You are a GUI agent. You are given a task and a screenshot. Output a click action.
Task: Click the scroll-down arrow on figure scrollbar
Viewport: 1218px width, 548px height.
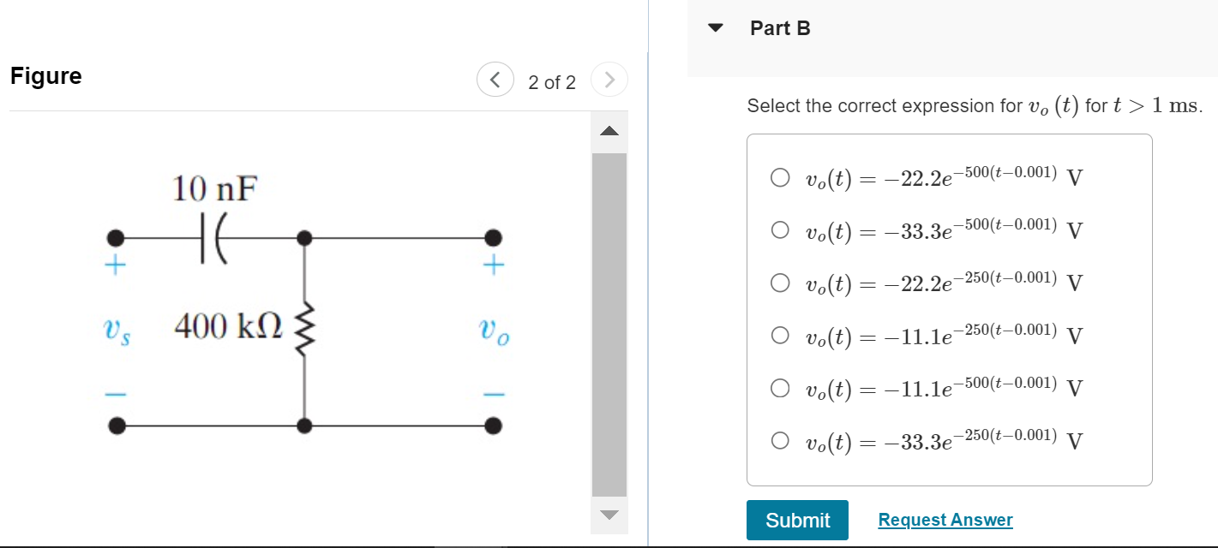click(609, 515)
